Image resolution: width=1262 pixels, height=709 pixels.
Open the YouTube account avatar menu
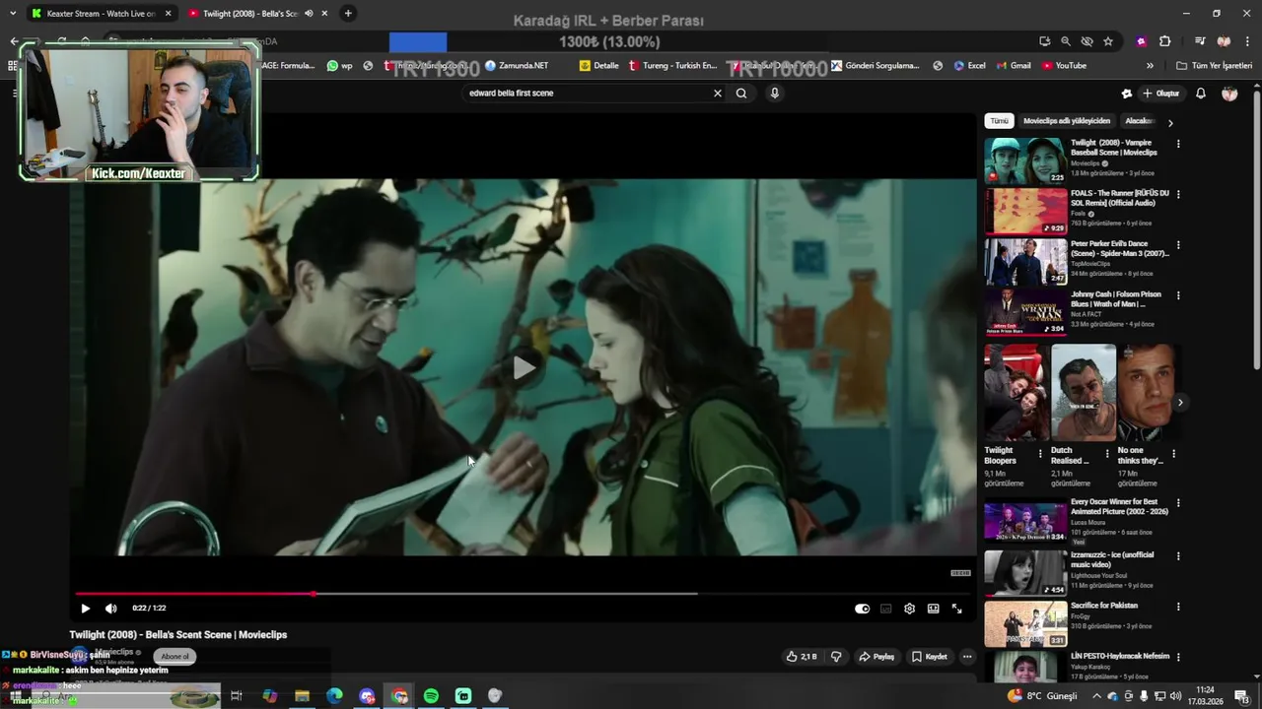(x=1229, y=94)
